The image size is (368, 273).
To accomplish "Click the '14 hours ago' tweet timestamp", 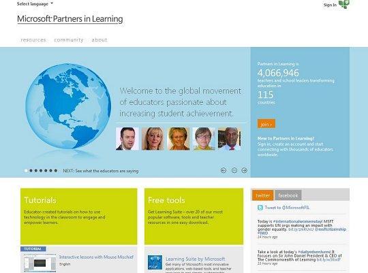I will [267, 237].
